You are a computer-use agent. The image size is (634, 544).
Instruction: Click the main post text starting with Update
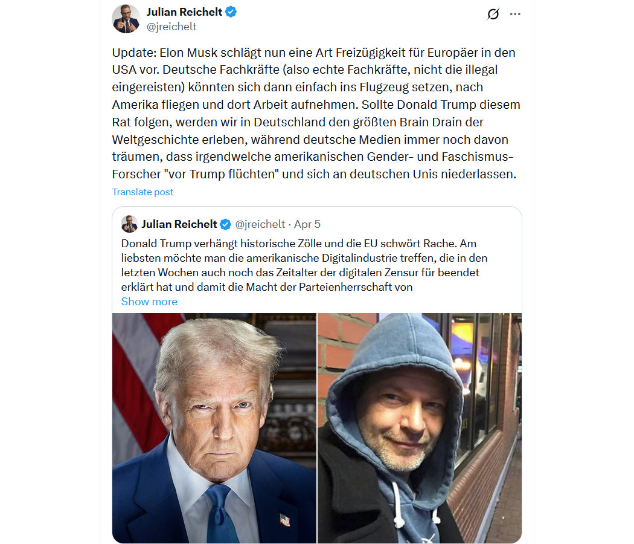tap(316, 114)
